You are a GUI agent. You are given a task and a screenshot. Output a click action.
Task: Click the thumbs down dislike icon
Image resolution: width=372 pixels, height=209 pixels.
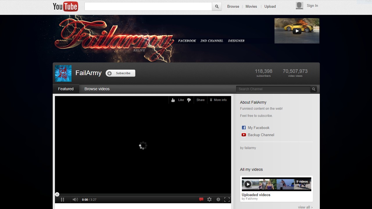[x=189, y=100]
